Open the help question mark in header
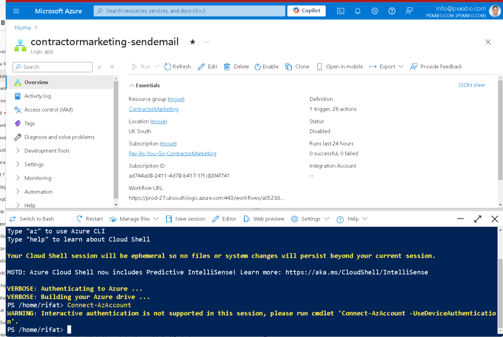The height and width of the screenshot is (337, 503). click(391, 11)
